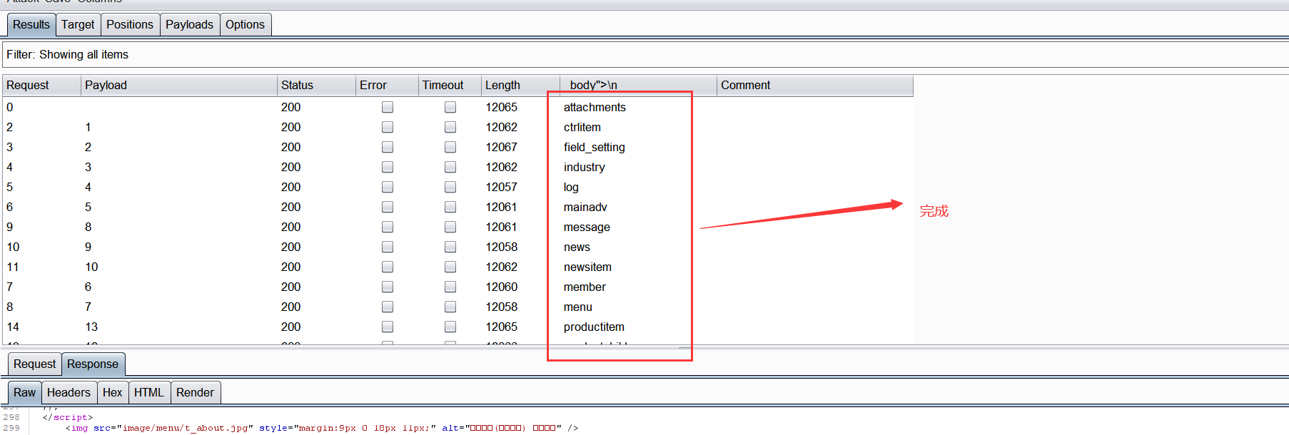Switch to the Hex view tab

[x=112, y=392]
